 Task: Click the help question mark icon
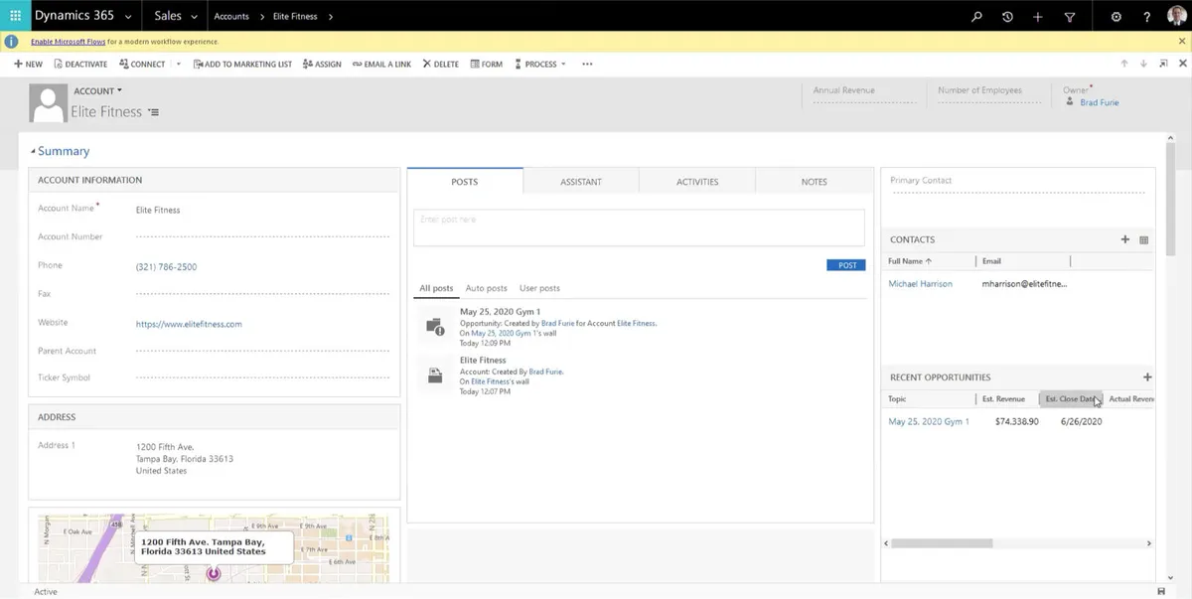click(1146, 17)
